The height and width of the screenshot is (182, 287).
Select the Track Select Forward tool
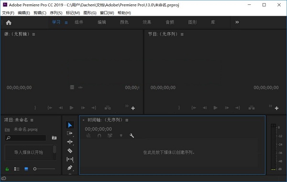[x=70, y=133]
